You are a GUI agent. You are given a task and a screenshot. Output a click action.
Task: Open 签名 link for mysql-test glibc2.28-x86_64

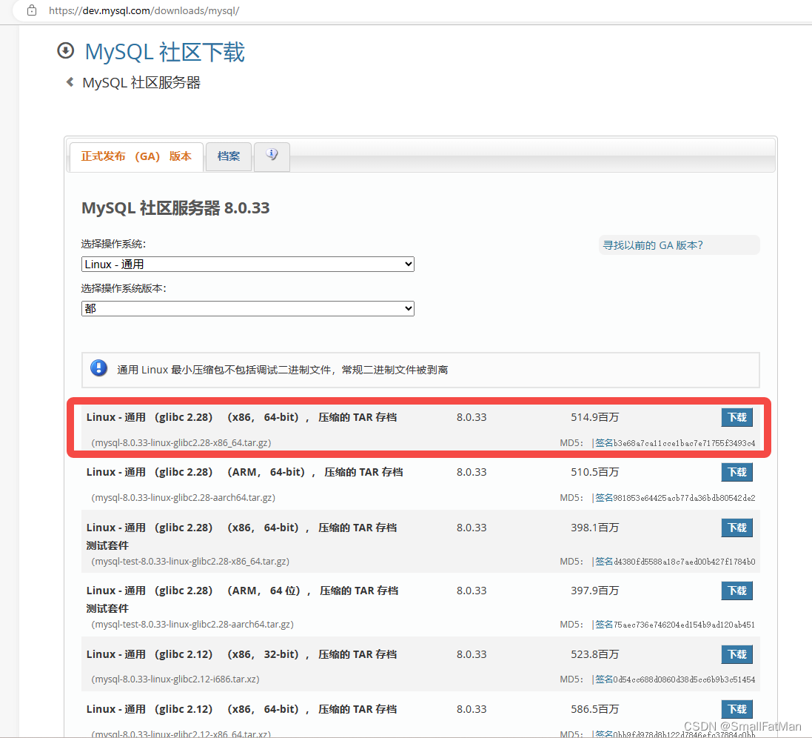click(604, 562)
